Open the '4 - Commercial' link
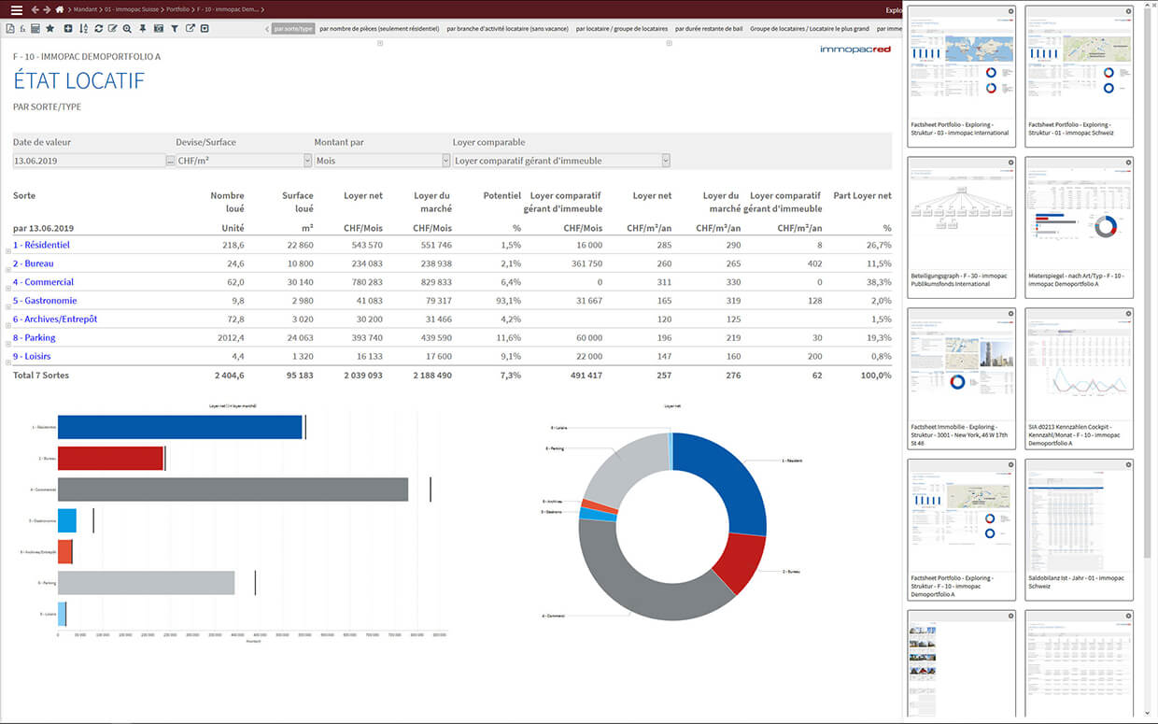 tap(43, 282)
